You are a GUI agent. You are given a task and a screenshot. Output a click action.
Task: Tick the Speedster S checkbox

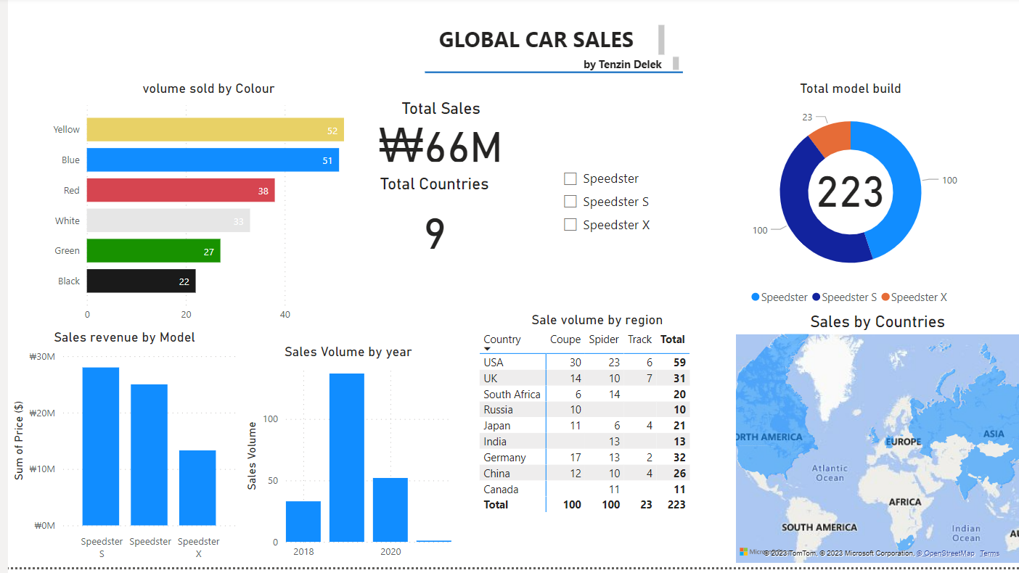click(570, 202)
